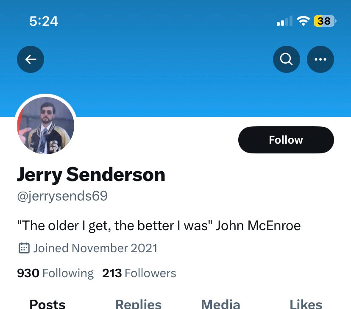Enlarge Jerry Senderson's profile picture
Screen dimensions: 351x309
pyautogui.click(x=46, y=125)
